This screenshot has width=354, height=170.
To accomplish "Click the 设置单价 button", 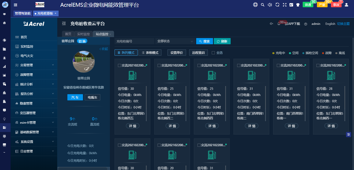I will [176, 53].
